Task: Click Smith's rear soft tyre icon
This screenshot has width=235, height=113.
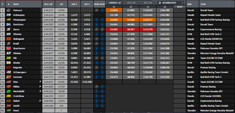Action: pyautogui.click(x=102, y=105)
